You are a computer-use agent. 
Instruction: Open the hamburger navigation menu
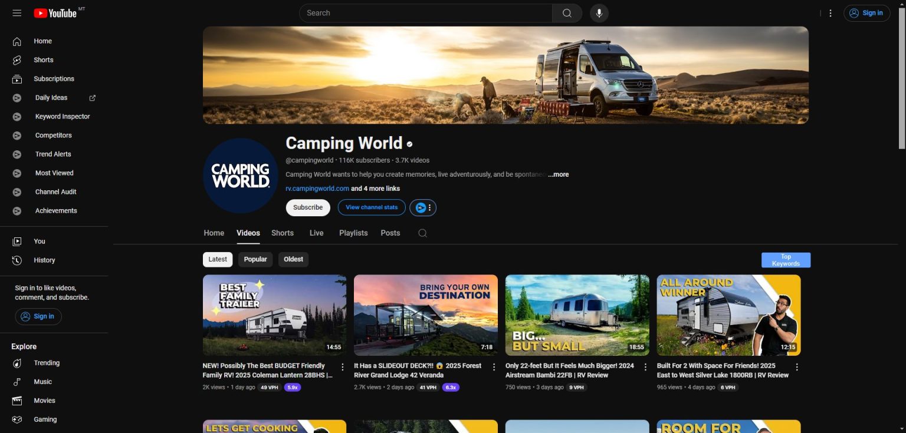[17, 12]
